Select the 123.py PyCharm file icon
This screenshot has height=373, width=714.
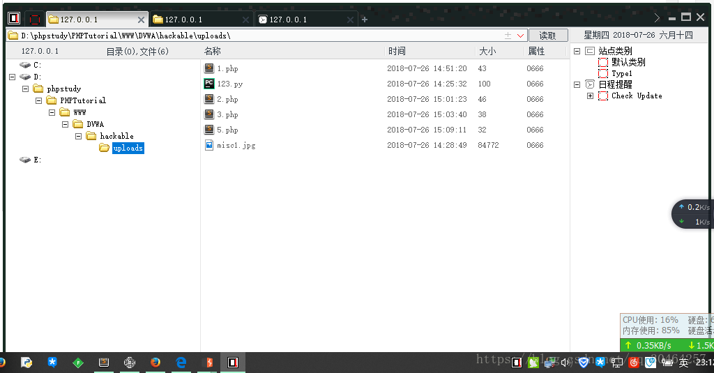[x=209, y=84]
